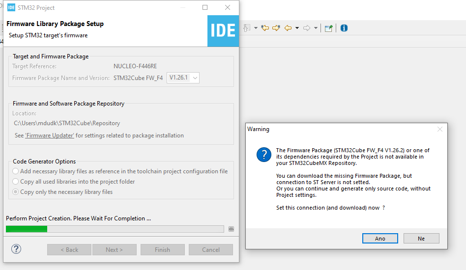Click the repository path C:\Users\mdudk\STM32Cube\Repository
Image resolution: width=466 pixels, height=270 pixels.
[67, 123]
